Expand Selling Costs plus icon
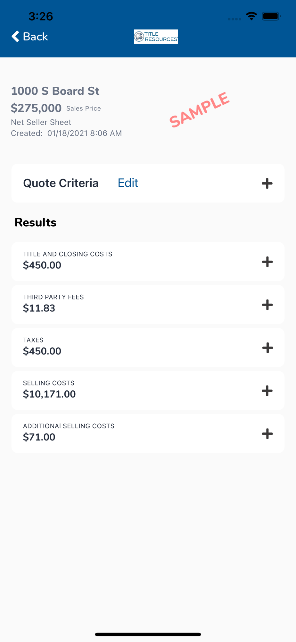This screenshot has width=296, height=642. coord(267,391)
